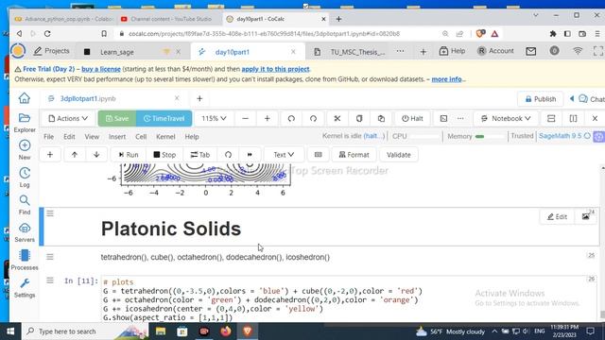Screen dimensions: 605x340
Task: Check connection wifi status icon
Action: point(578,51)
